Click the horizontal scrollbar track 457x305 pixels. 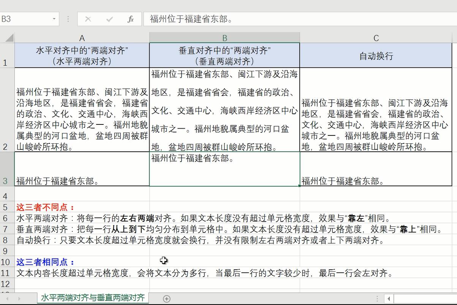pyautogui.click(x=425, y=299)
